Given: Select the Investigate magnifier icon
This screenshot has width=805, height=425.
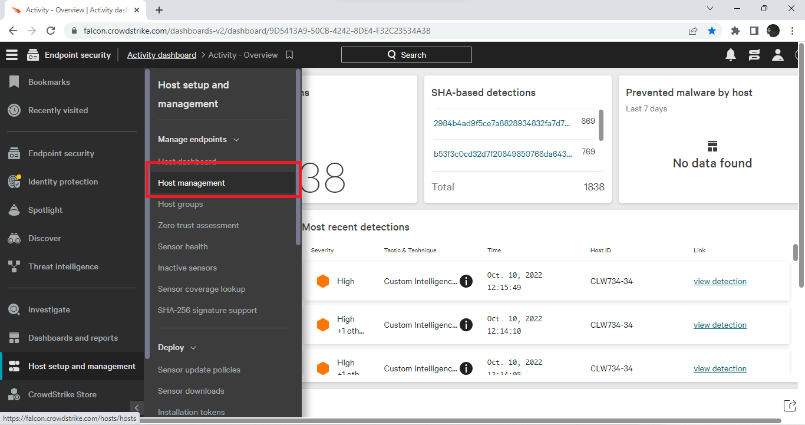Looking at the screenshot, I should (x=14, y=309).
